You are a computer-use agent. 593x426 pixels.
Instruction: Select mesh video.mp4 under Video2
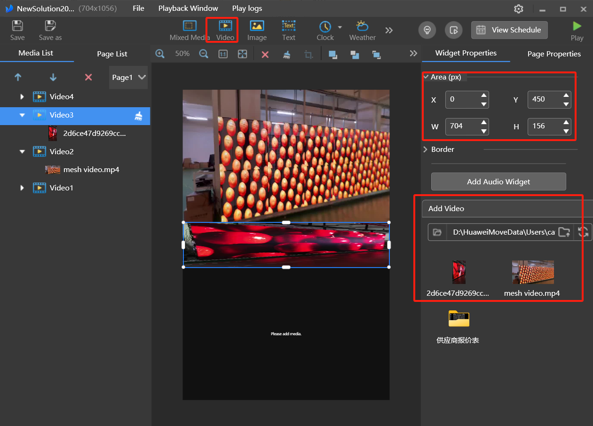[x=91, y=170]
